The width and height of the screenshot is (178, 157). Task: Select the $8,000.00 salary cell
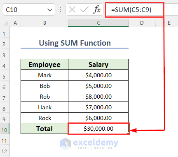tap(98, 97)
